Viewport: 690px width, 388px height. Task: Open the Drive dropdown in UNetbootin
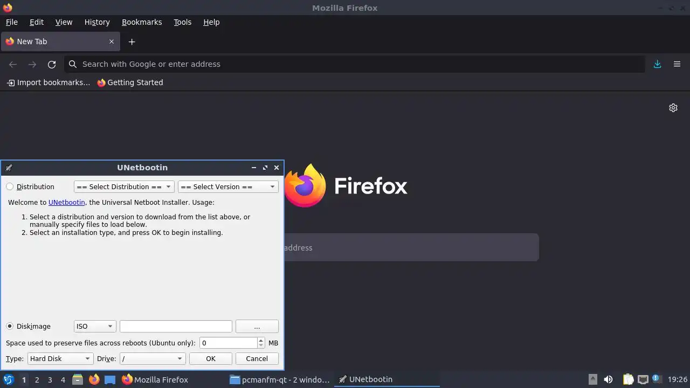coord(153,358)
